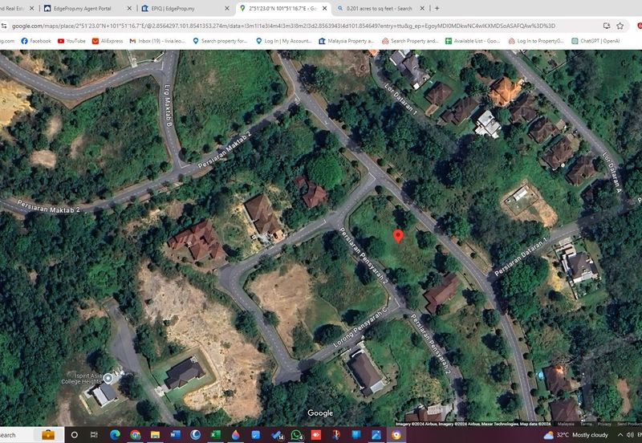The width and height of the screenshot is (642, 443).
Task: Click the Ispirit Asia College Heights marker
Action: [x=108, y=376]
